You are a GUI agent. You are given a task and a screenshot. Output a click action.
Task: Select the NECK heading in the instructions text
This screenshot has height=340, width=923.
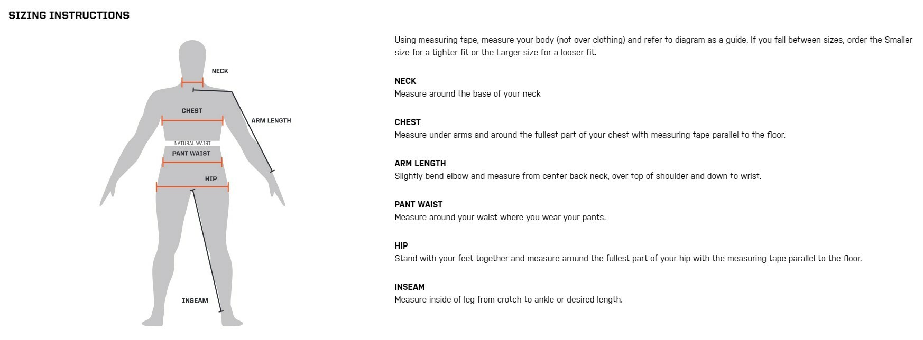tap(405, 81)
